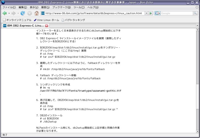This screenshot has width=200, height=138.
Task: Maximize the Bon Echo window
Action: point(192,3)
